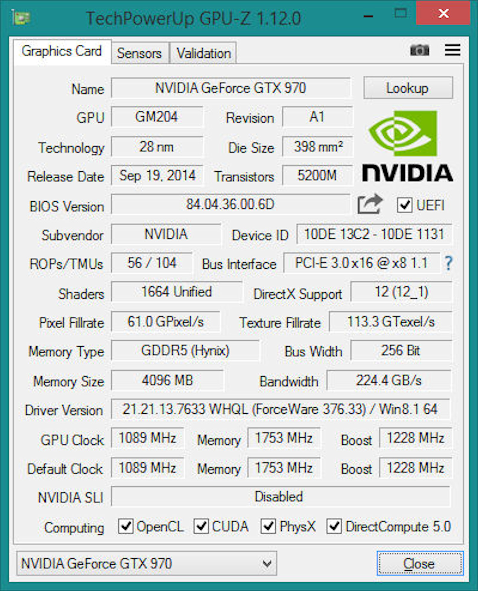Image resolution: width=478 pixels, height=591 pixels.
Task: Toggle the DirectCompute 5.0 checkbox
Action: click(x=334, y=526)
